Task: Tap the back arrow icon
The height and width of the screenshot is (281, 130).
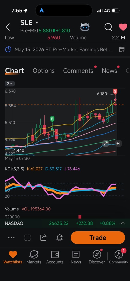Action: [x=8, y=27]
